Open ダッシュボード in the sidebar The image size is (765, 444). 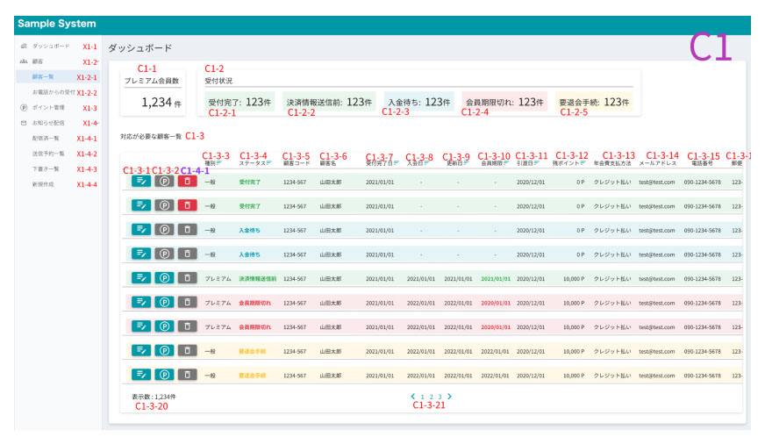coord(51,46)
